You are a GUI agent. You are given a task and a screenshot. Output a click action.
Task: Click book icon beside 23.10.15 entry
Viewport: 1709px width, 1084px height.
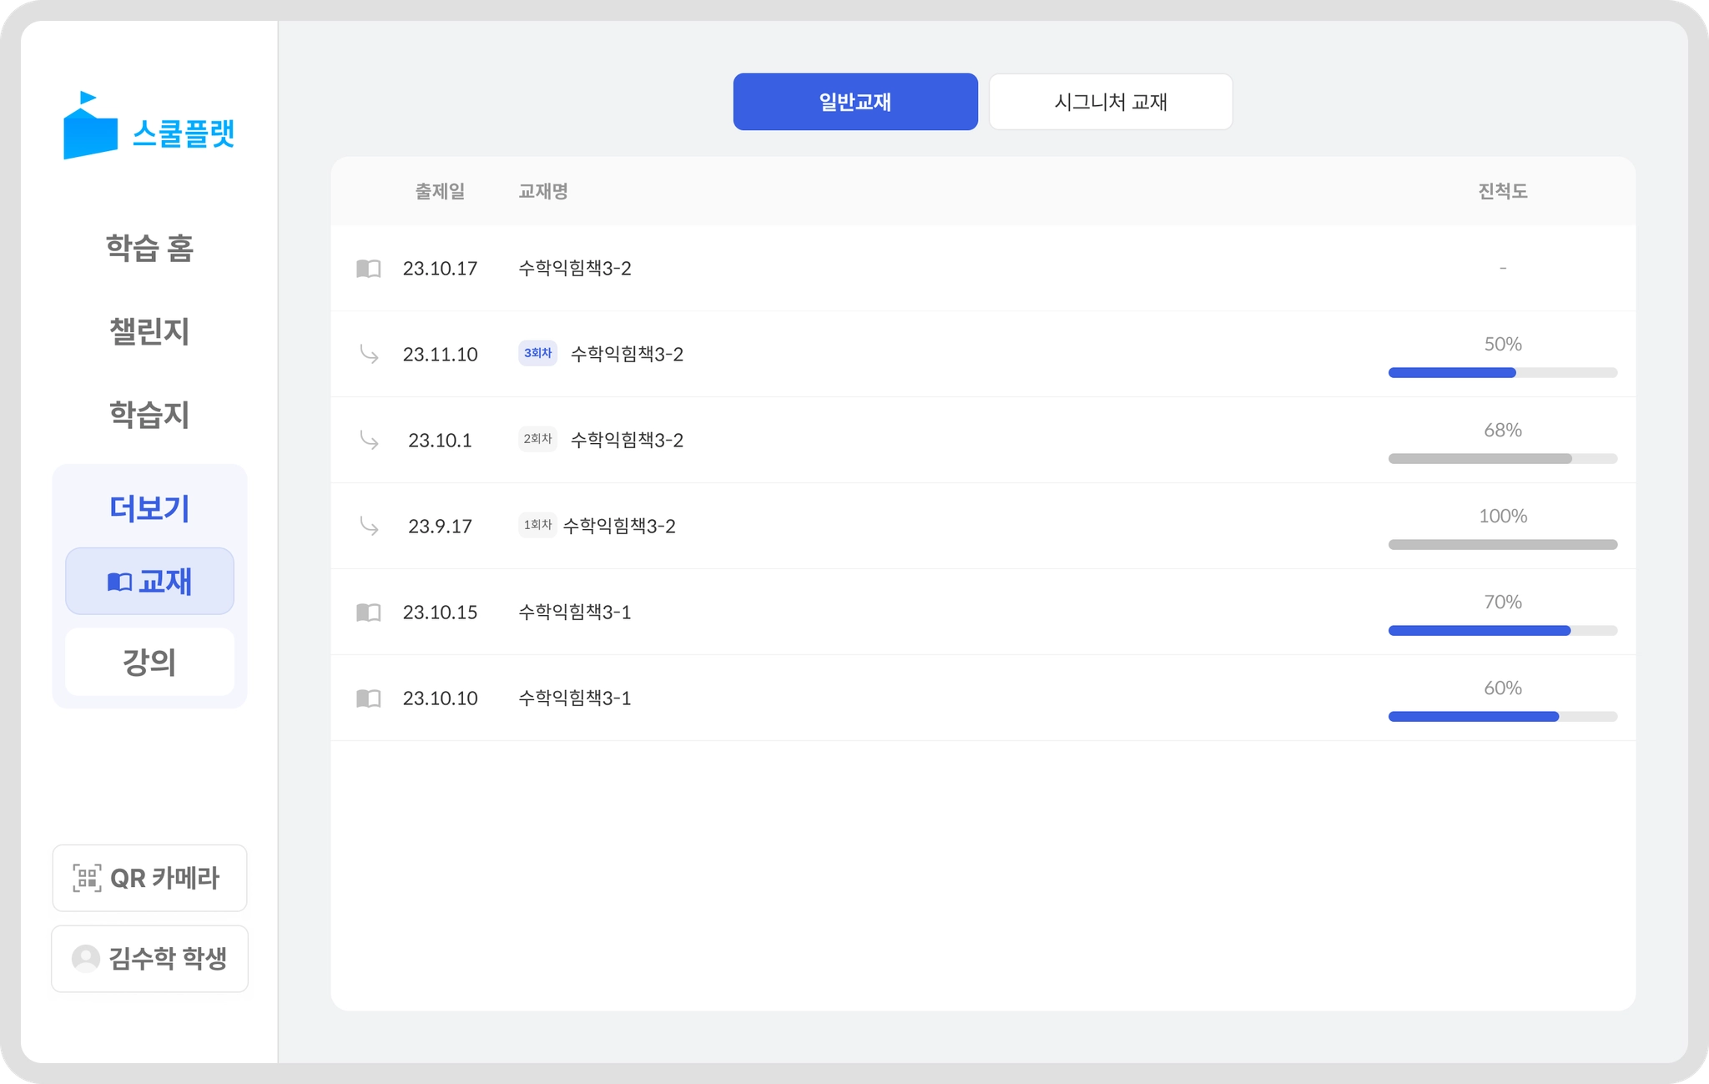[368, 613]
